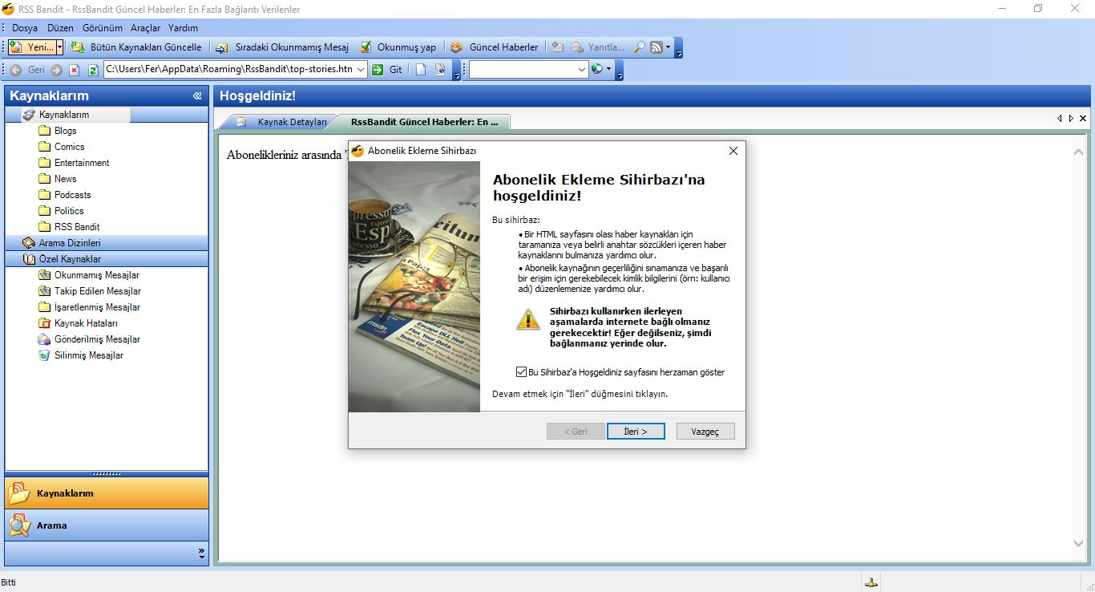Switch to Arama navigation pane button
Image resolution: width=1095 pixels, height=592 pixels.
click(x=107, y=525)
